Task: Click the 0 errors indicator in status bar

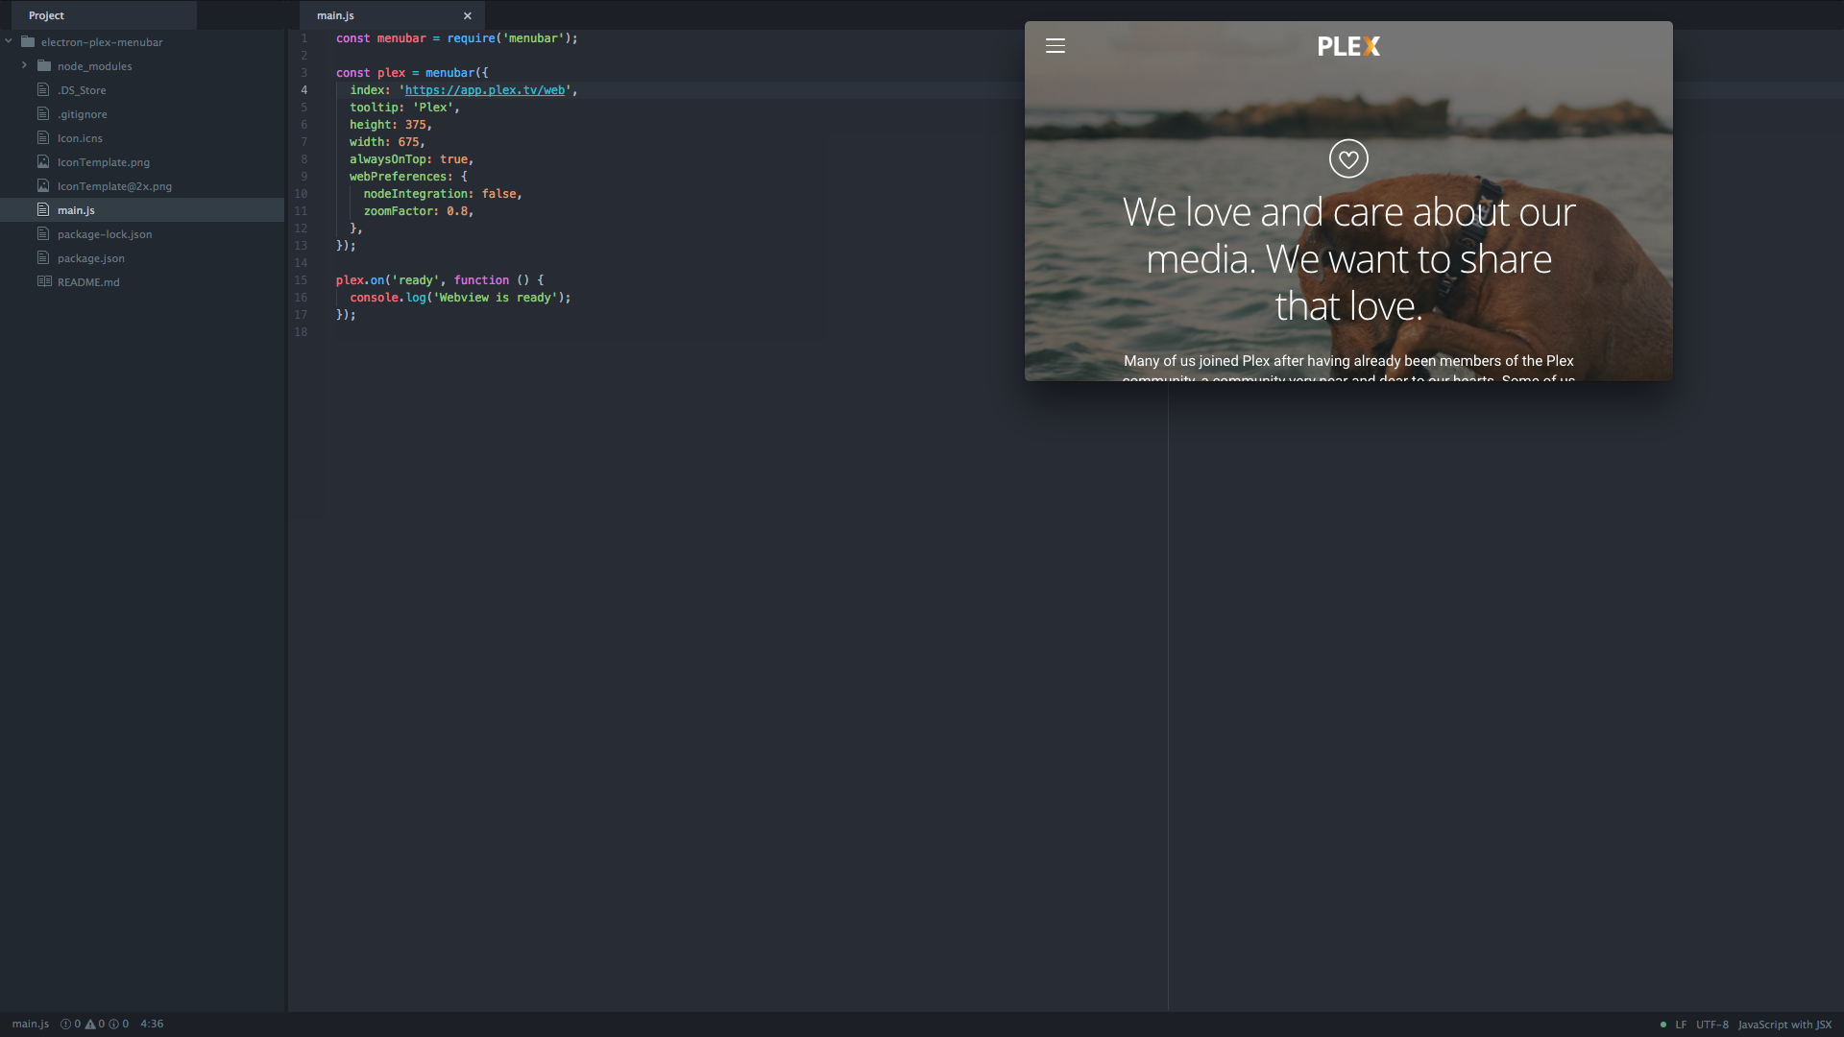Action: tap(72, 1023)
